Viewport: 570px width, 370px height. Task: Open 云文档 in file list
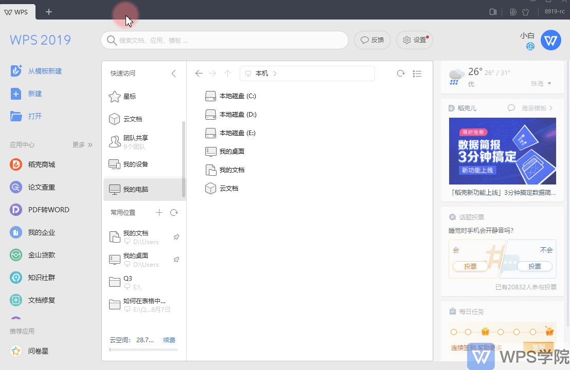click(222, 188)
